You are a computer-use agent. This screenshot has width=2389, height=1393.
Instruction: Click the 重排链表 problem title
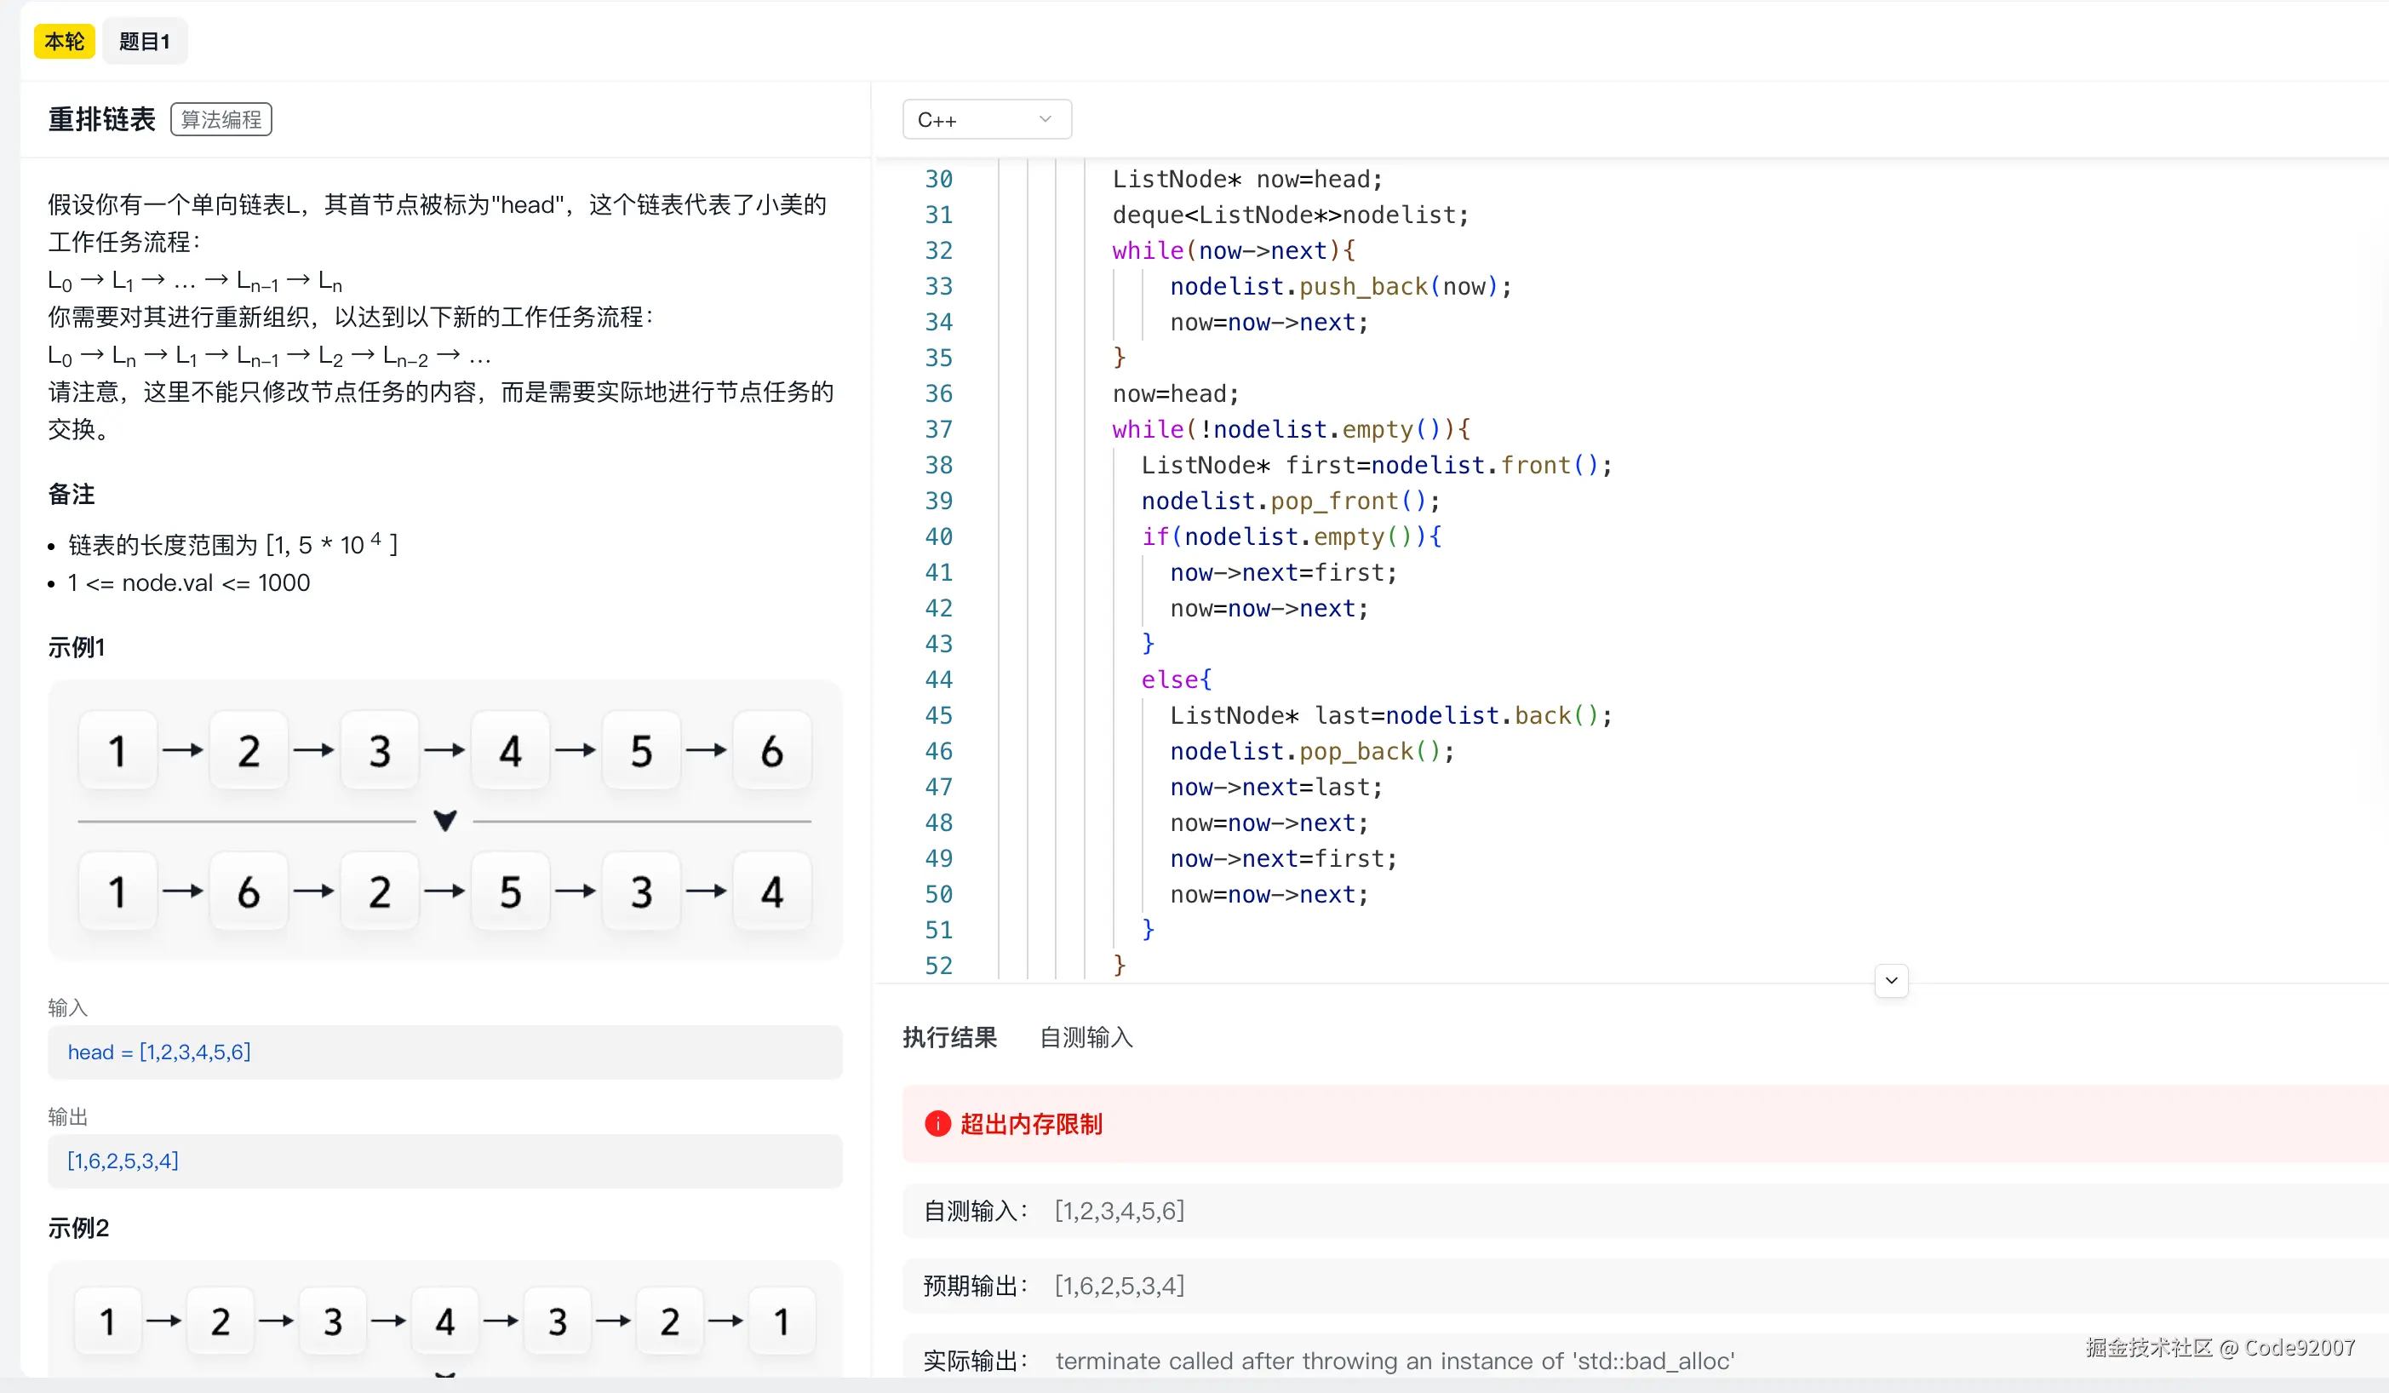(x=101, y=119)
